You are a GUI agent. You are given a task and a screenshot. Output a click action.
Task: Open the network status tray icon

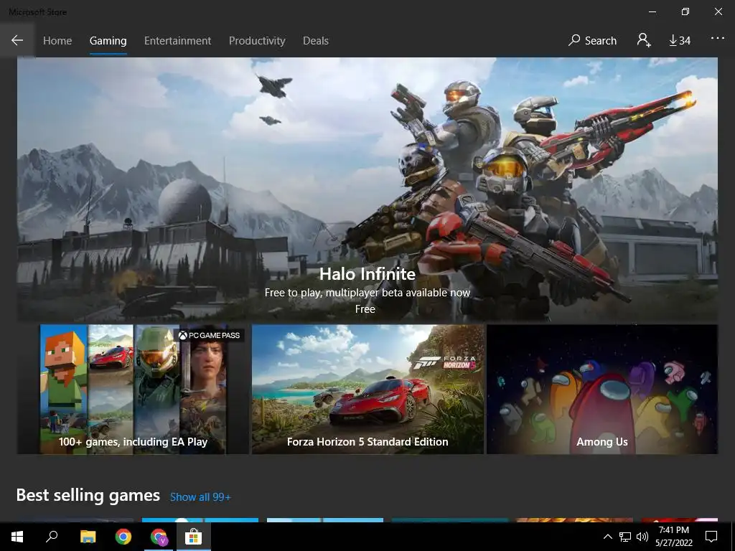pyautogui.click(x=625, y=537)
